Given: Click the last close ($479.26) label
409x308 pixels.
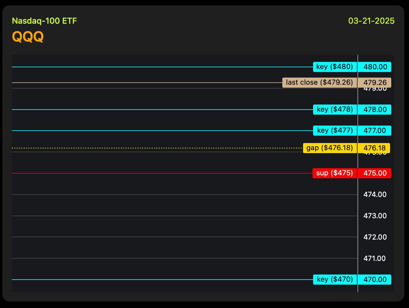Looking at the screenshot, I should point(320,83).
